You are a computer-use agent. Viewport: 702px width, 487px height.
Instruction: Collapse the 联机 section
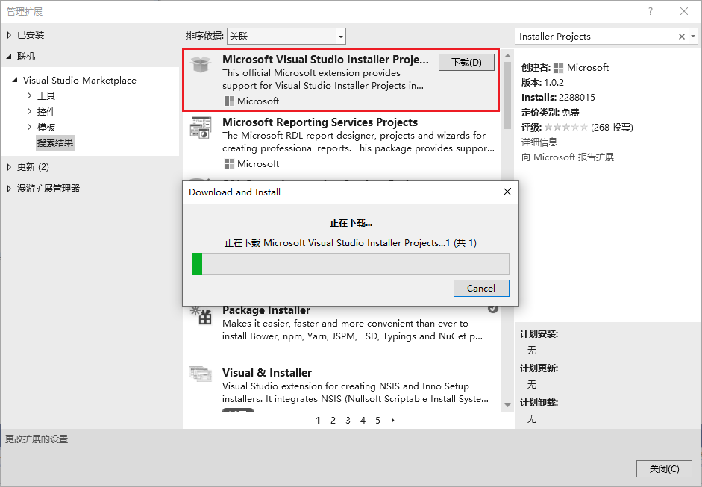click(9, 57)
